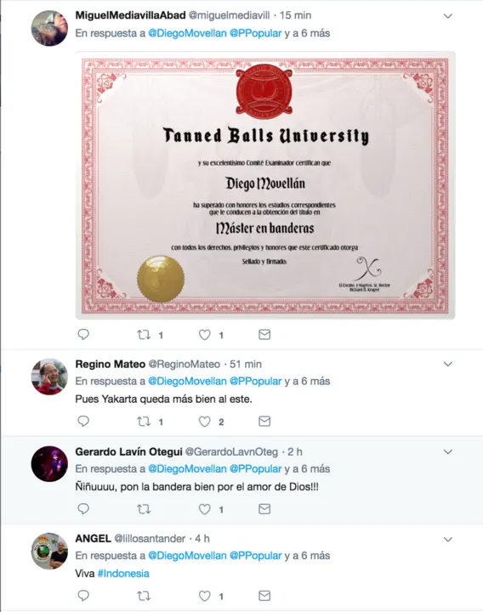
Task: Share Gerardo Lavín Otegui's tweet by message
Action: [x=264, y=508]
